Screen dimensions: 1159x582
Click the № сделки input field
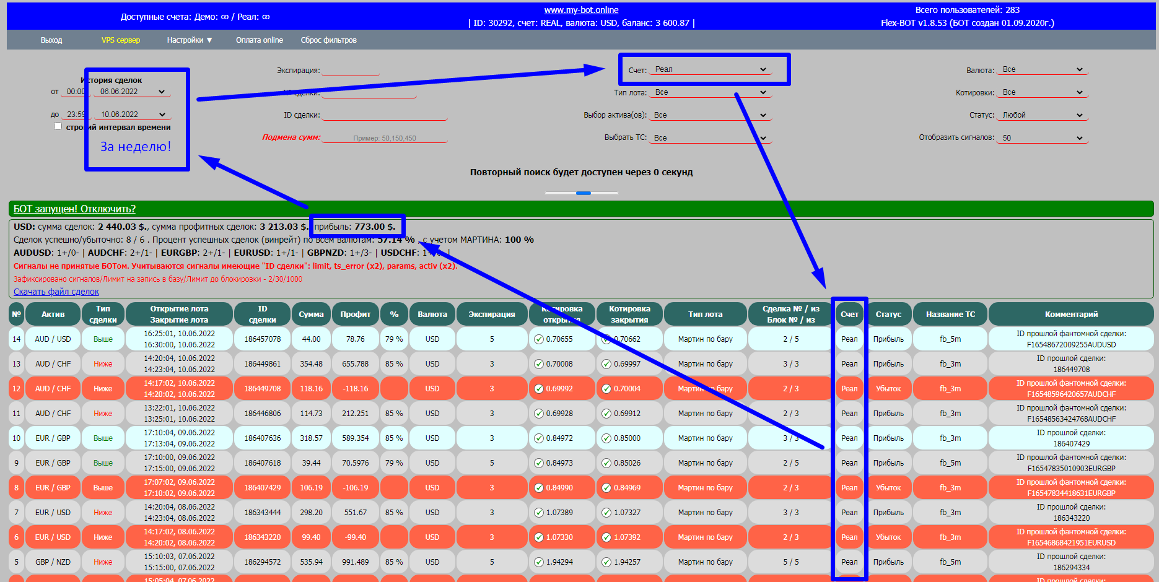click(x=369, y=92)
